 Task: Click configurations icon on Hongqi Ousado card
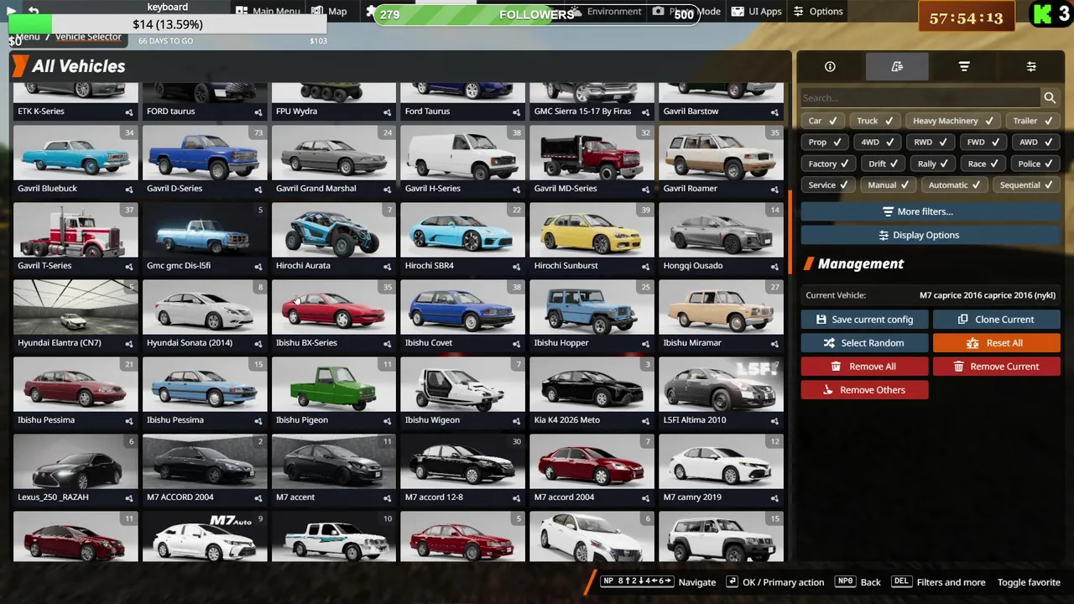pos(775,266)
